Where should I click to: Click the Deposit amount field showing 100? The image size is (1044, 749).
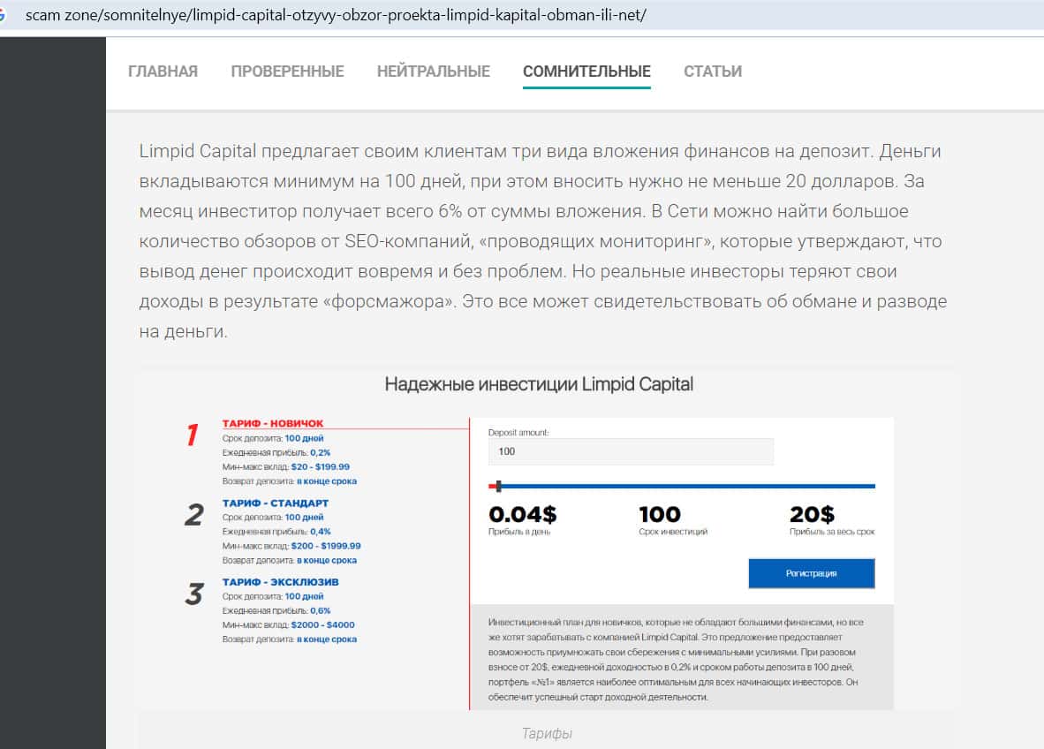tap(631, 451)
